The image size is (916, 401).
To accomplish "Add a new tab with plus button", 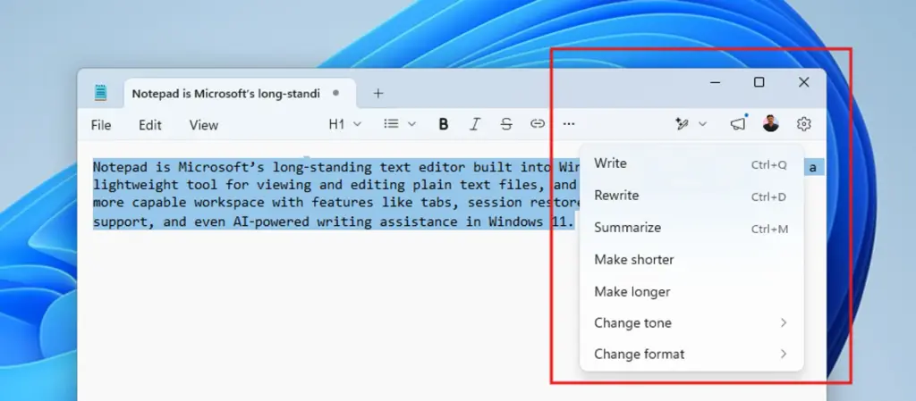I will click(378, 93).
